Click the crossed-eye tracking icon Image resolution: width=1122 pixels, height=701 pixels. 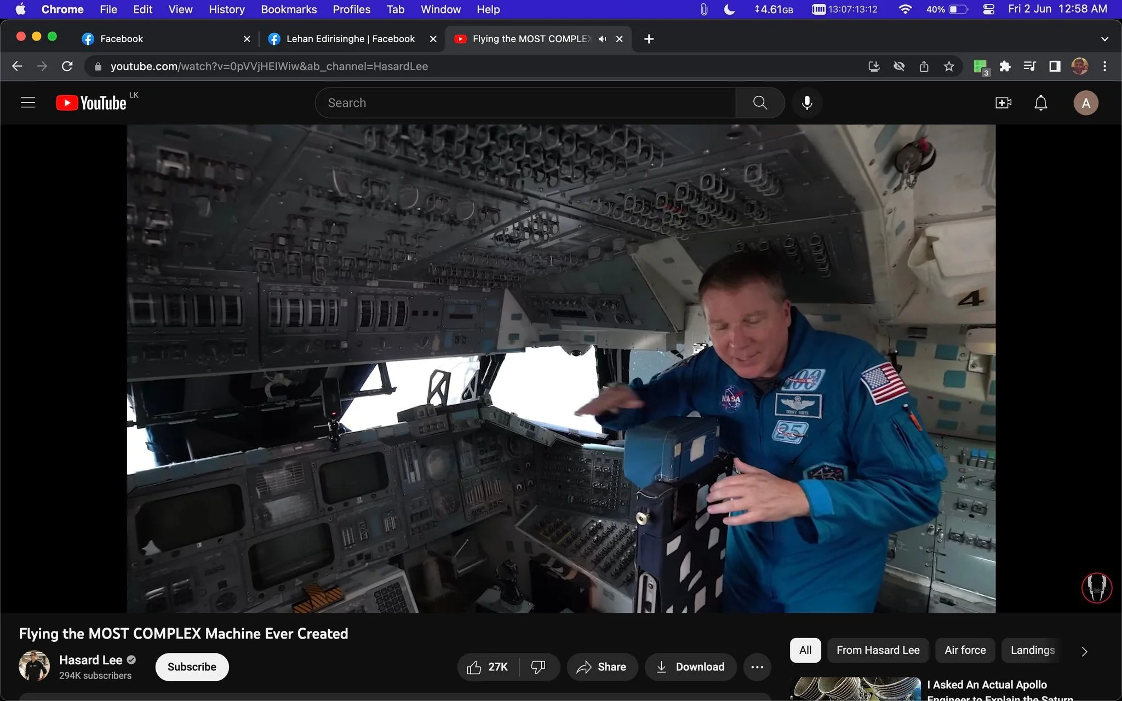(899, 66)
